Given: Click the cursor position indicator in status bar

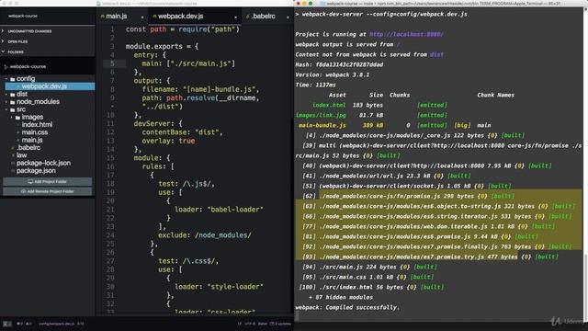Looking at the screenshot, I should (x=81, y=324).
